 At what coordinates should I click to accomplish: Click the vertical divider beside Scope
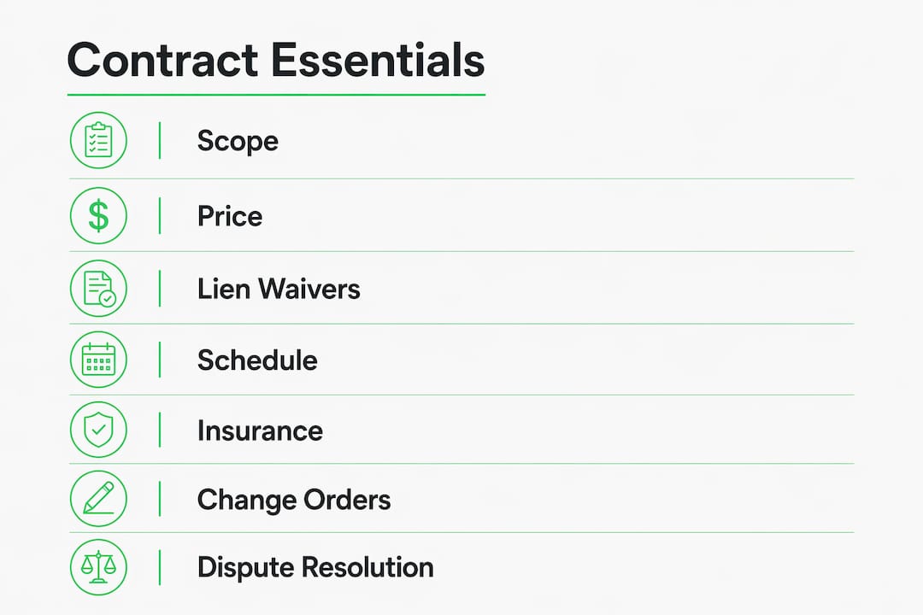point(160,140)
